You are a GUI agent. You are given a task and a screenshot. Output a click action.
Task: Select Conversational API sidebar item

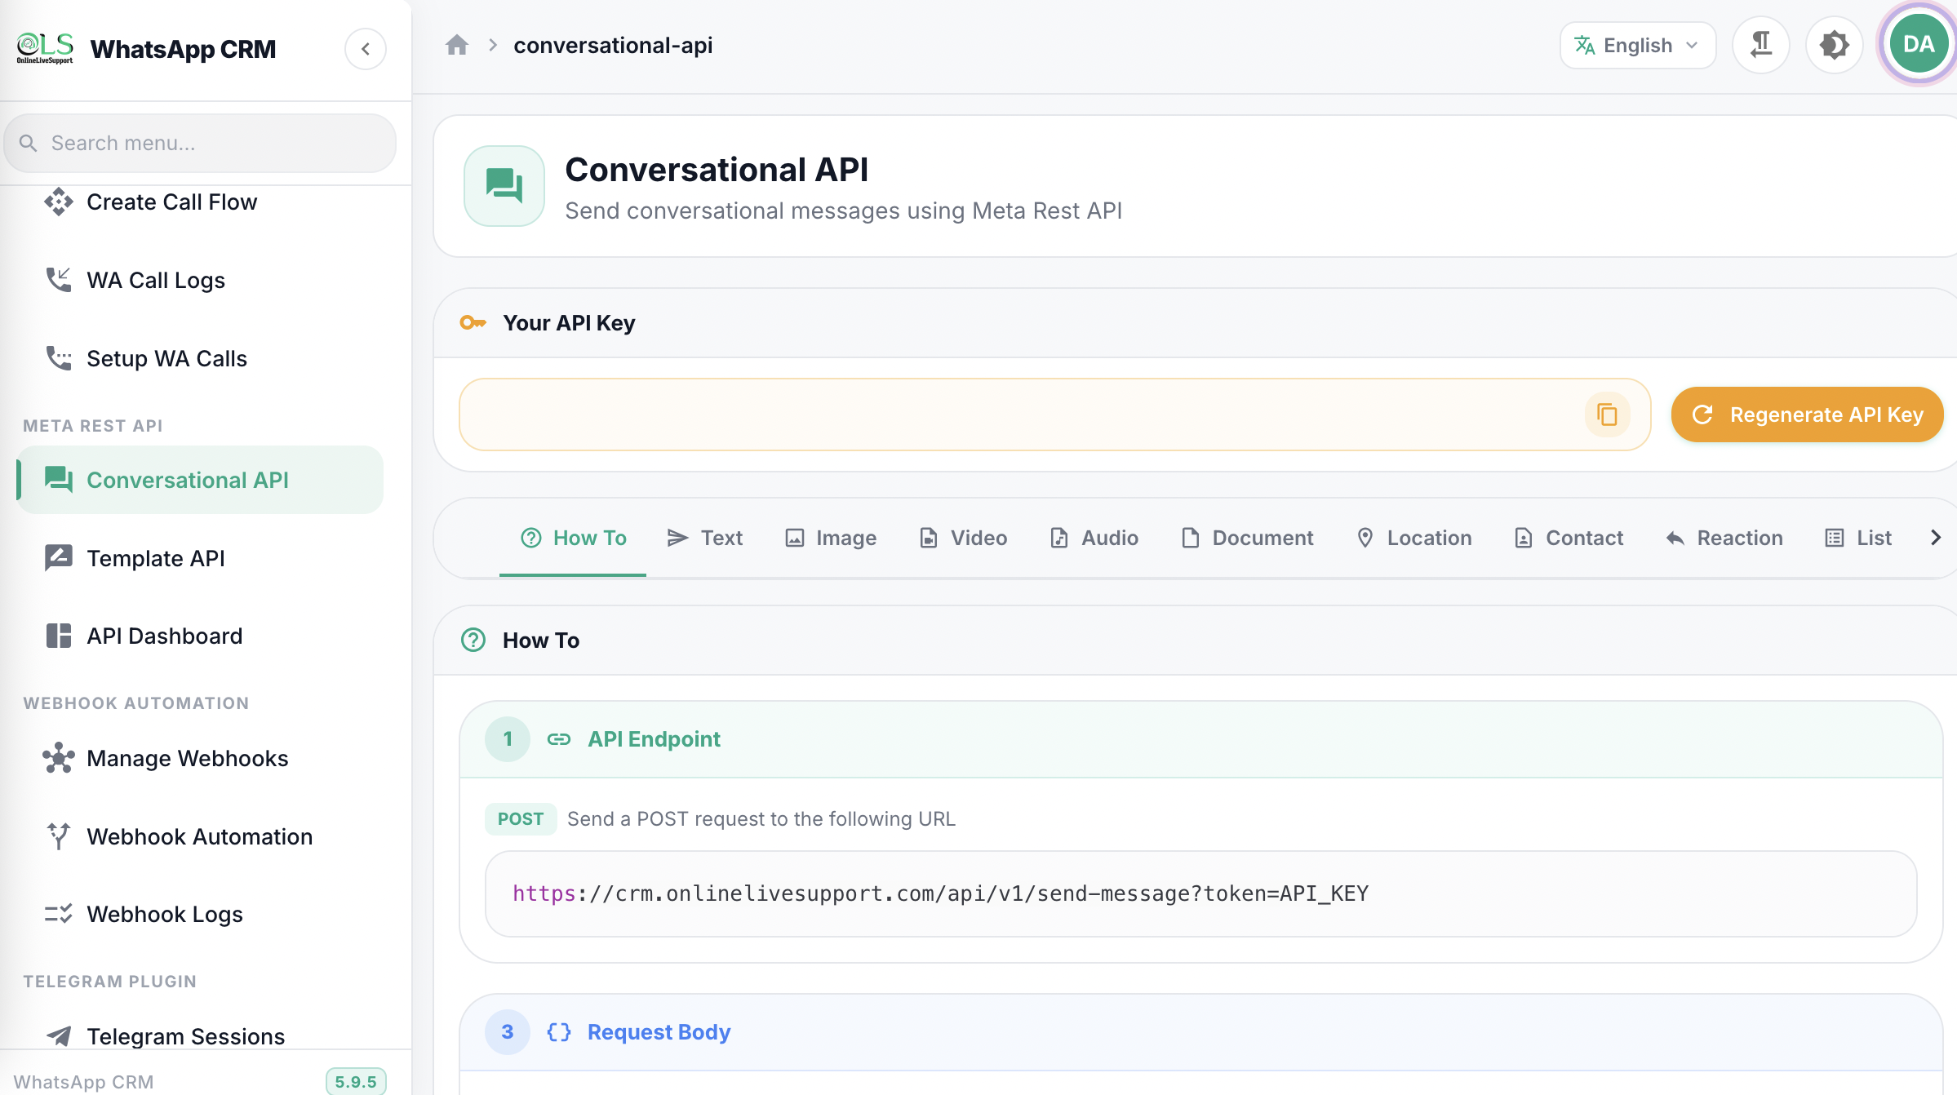(x=200, y=480)
